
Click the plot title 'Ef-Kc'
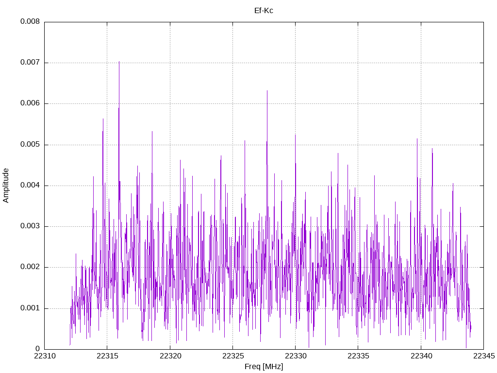[x=264, y=11]
